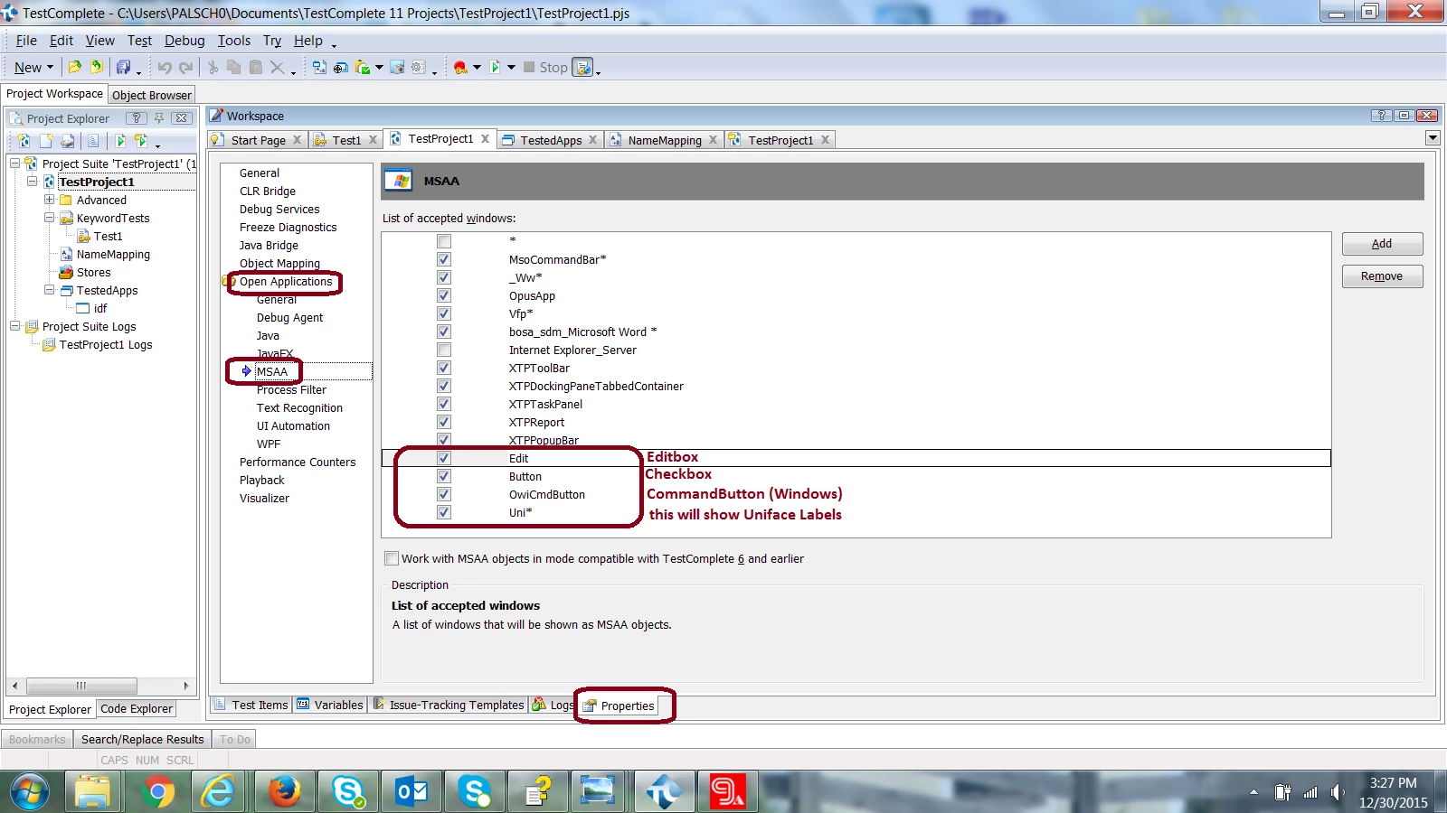Click the Print icon in Project Explorer toolbar
The image size is (1447, 813).
click(x=68, y=141)
